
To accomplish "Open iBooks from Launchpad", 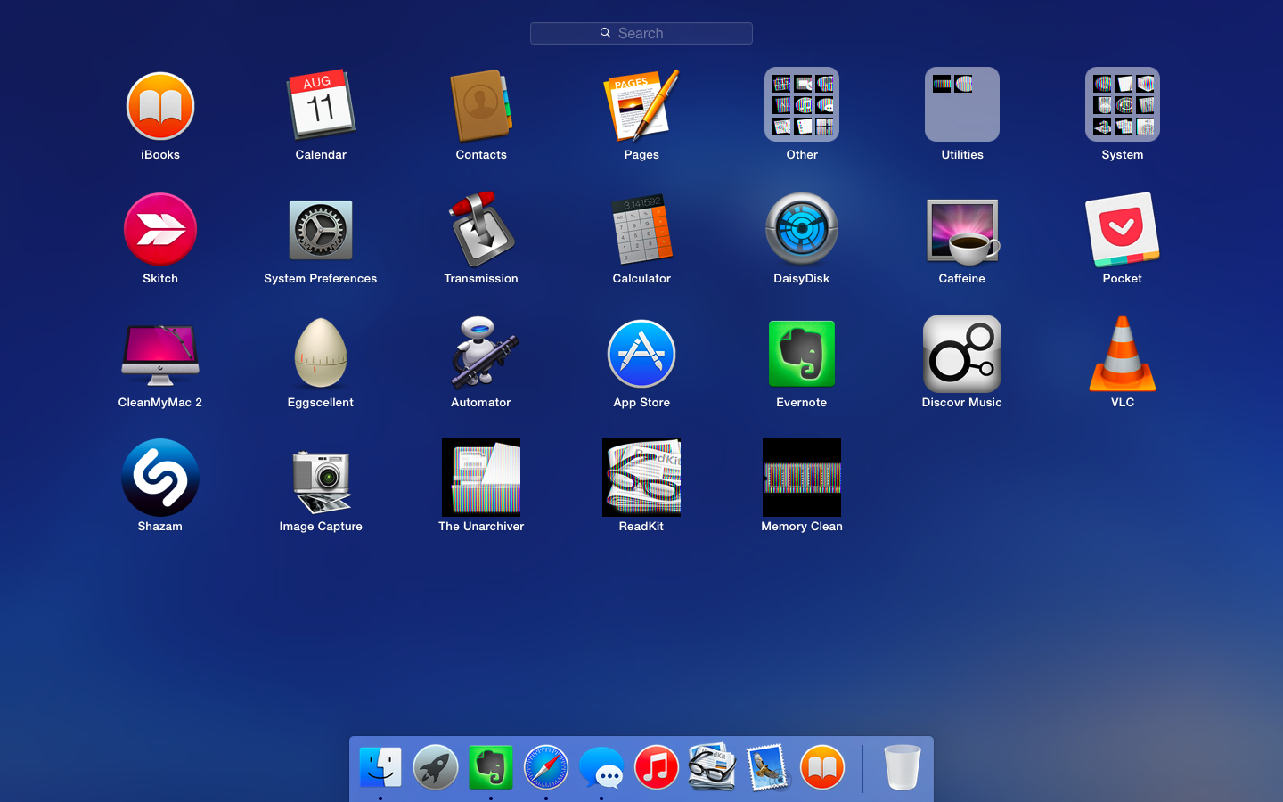I will pos(160,106).
